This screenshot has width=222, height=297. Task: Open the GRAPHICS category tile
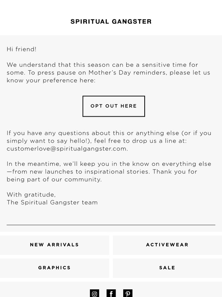point(54,268)
